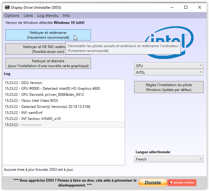Close the Display Driver Uninstaller window

pos(200,7)
